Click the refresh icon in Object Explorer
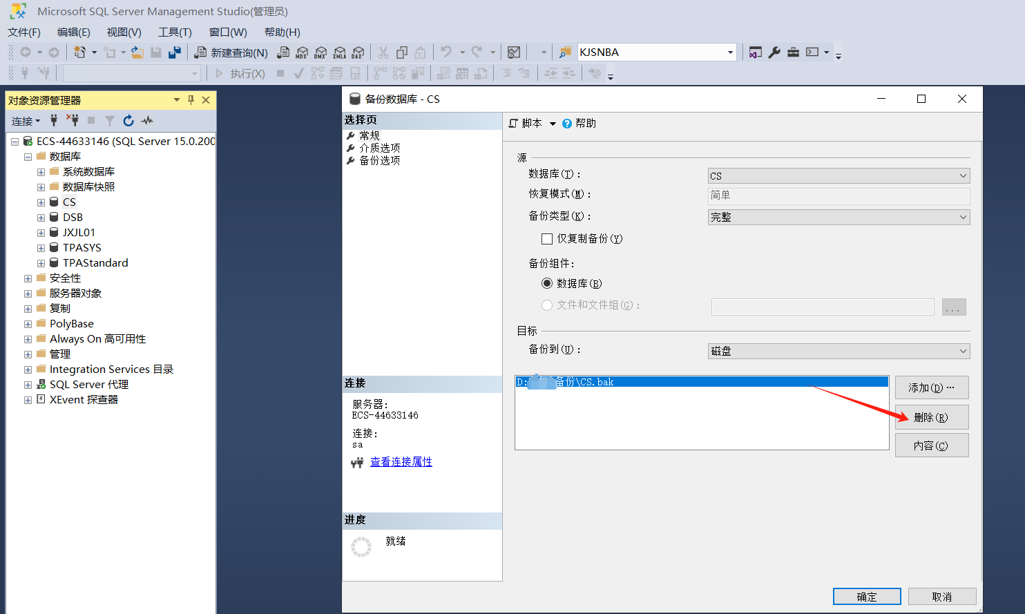 (x=128, y=121)
